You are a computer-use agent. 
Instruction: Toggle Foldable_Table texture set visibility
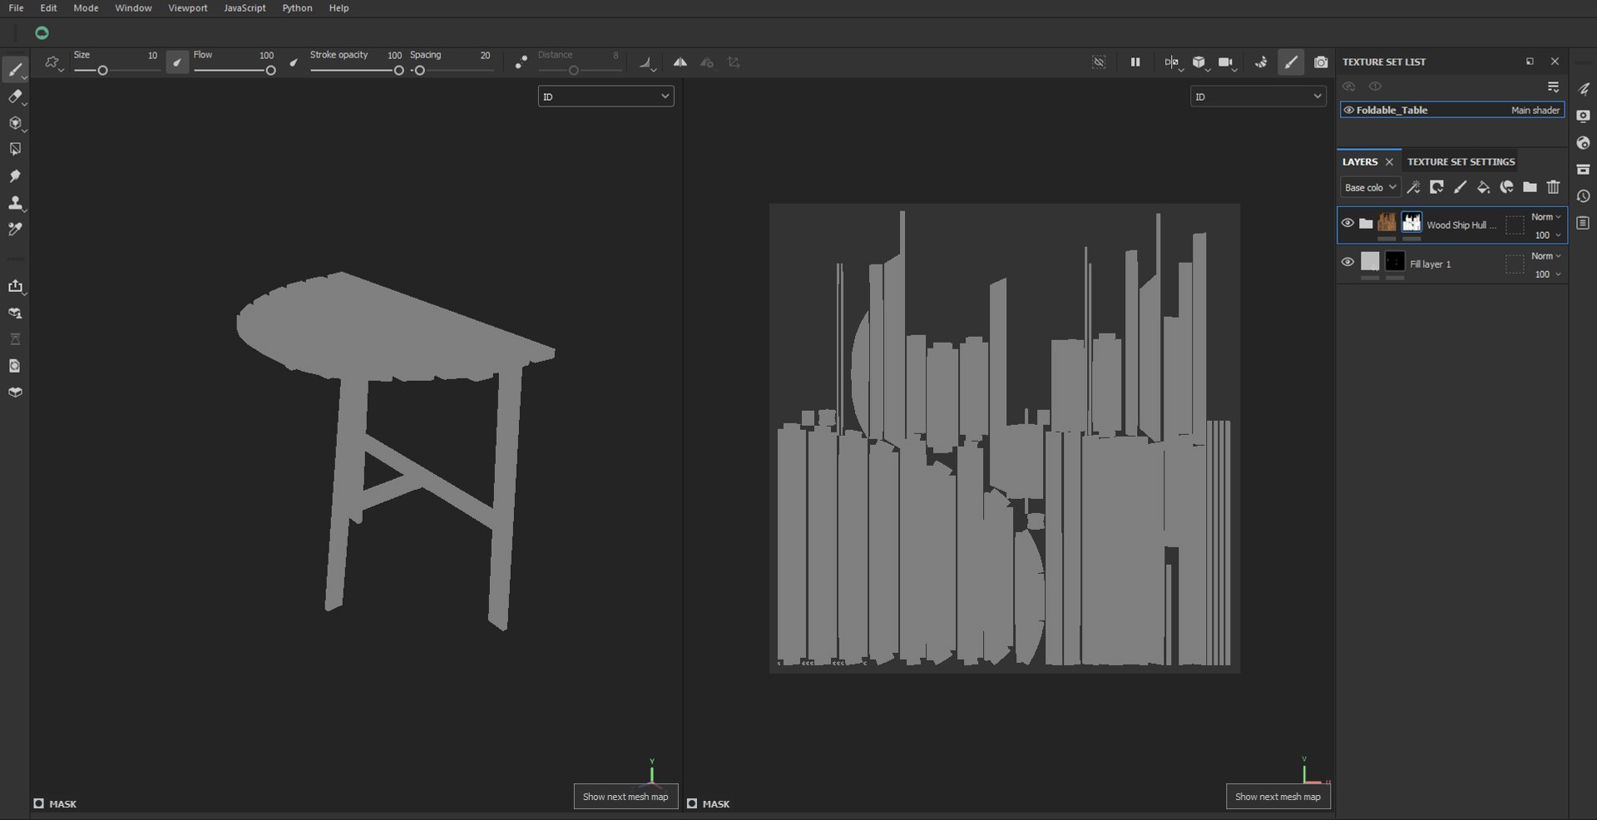click(x=1348, y=110)
